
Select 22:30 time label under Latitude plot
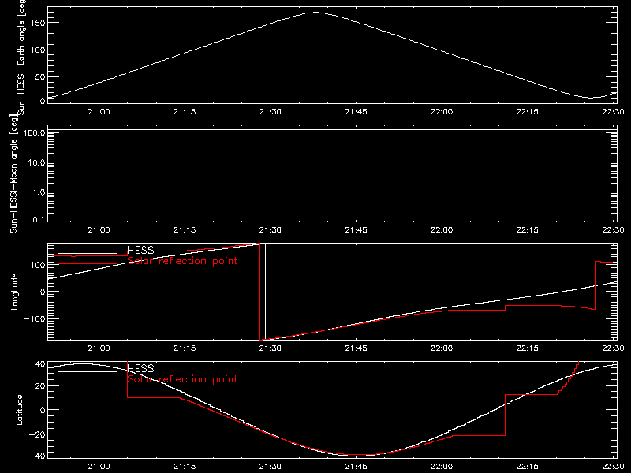[613, 466]
